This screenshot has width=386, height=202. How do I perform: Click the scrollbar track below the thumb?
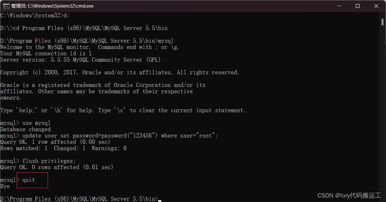pos(383,111)
